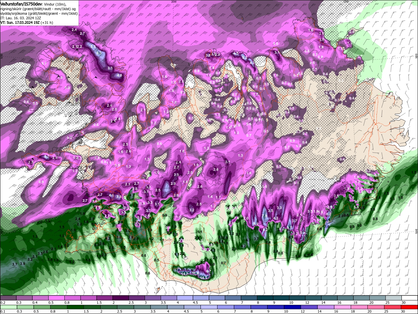
Task: Click the upper legend swatch labeled 0.2
Action: [x=8, y=298]
